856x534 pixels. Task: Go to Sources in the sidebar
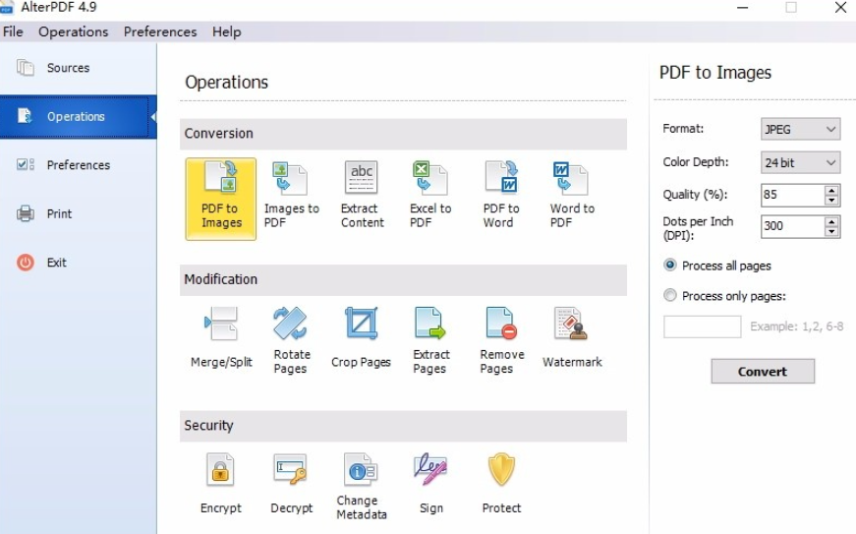pyautogui.click(x=78, y=68)
